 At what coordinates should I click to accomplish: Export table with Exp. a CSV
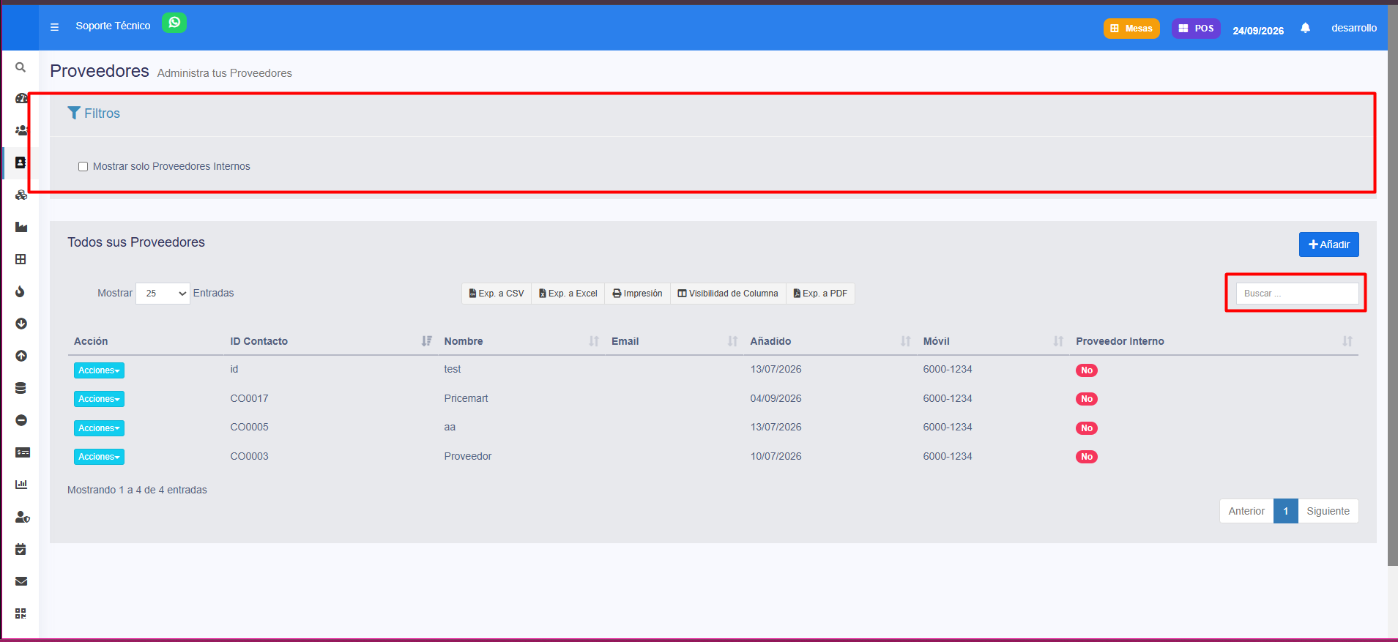tap(497, 294)
